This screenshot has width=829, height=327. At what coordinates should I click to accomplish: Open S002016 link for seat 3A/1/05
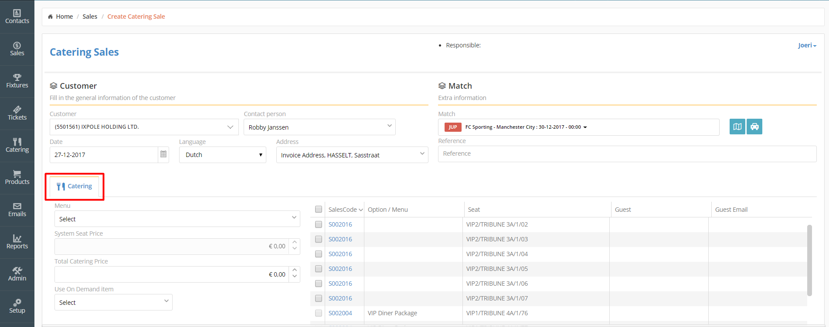point(340,269)
